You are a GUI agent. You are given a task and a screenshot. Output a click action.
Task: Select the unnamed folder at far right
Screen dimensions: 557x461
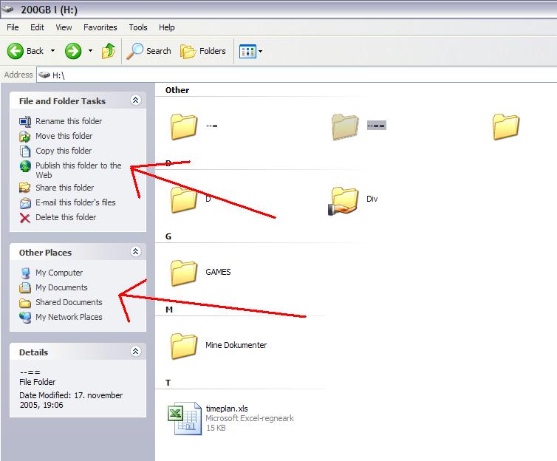click(x=506, y=126)
